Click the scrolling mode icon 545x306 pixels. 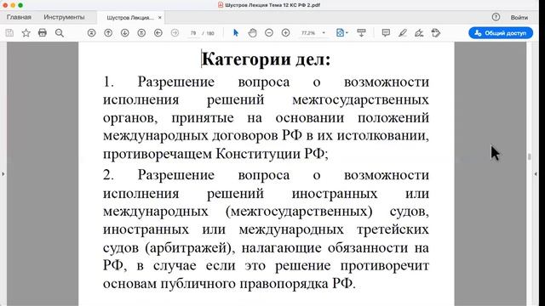[361, 33]
